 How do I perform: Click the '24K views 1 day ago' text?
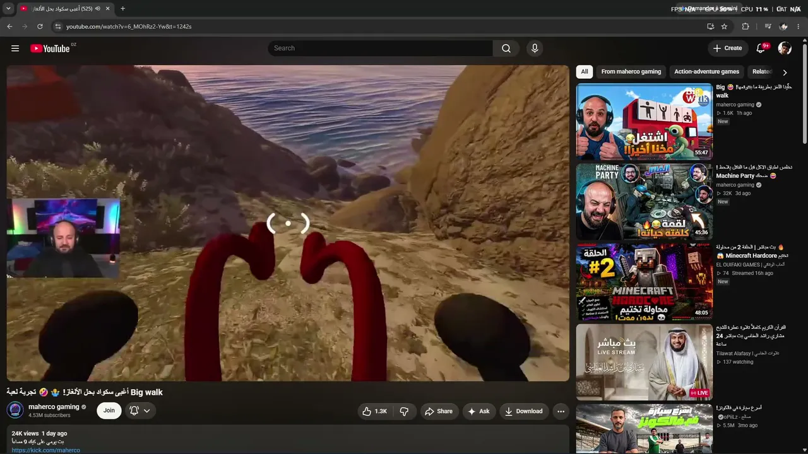(x=39, y=434)
